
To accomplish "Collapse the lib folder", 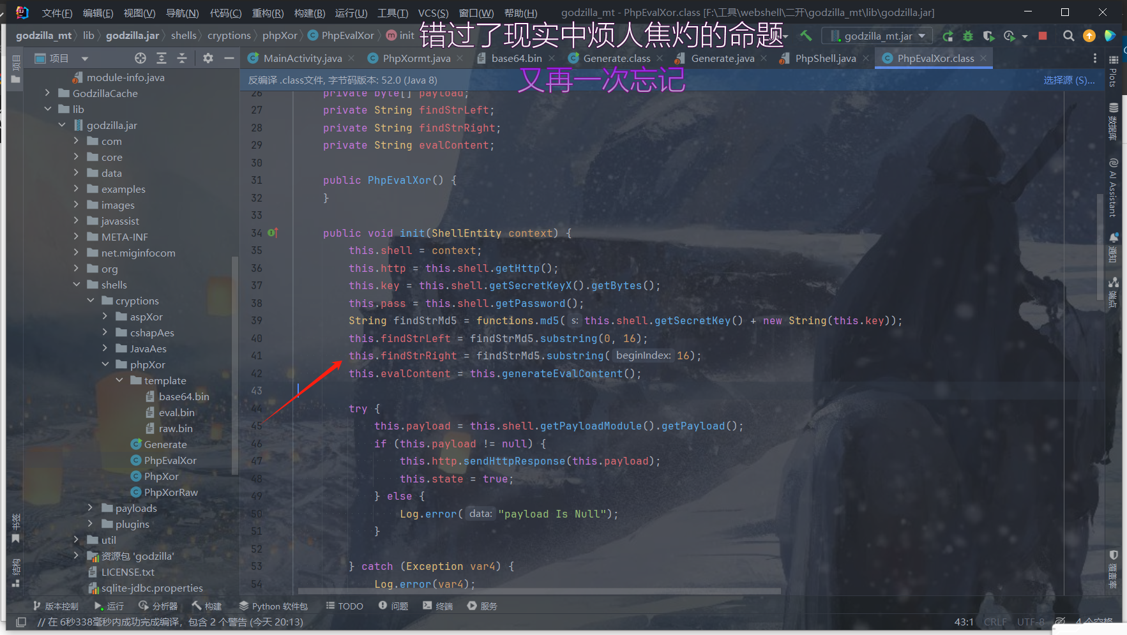I will [x=47, y=109].
